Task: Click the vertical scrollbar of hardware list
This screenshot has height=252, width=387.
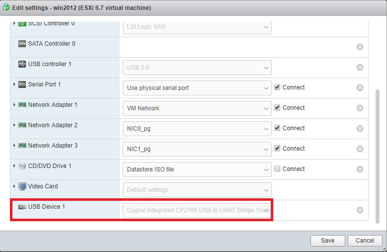Action: pos(378,157)
